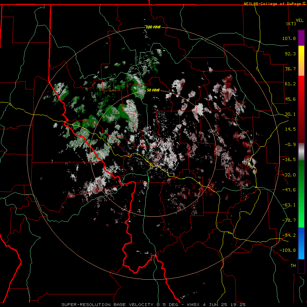The image size is (307, 307).
Task: Click the [KT] units label
Action: pos(291,24)
